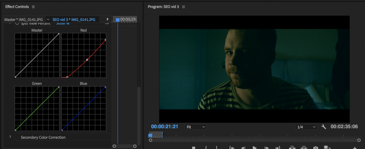365x149 pixels.
Task: Toggle the Effect Controls timeline view arrow
Action: [108, 19]
